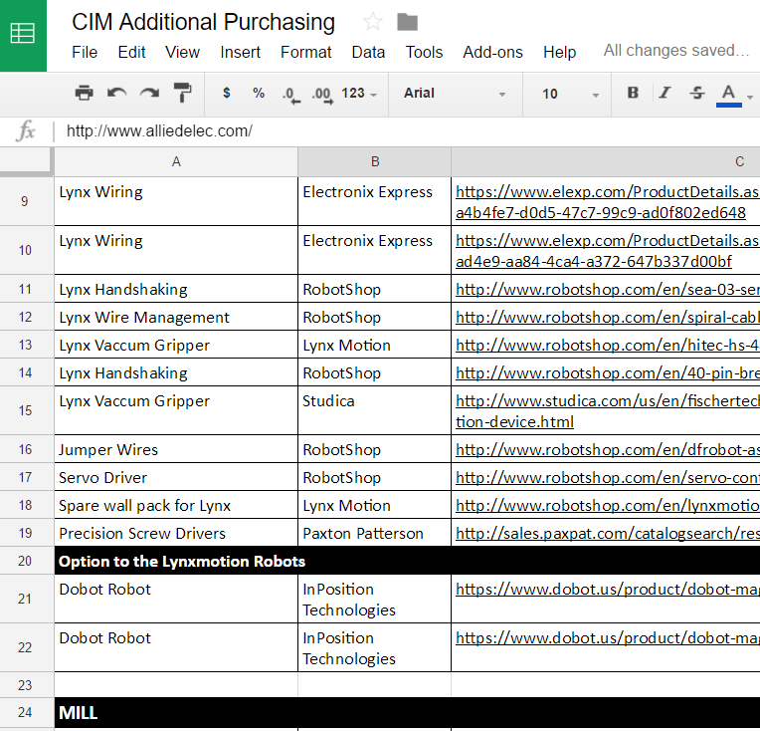Screen dimensions: 760x731
Task: Select Option to the Lynxmotion Robots header row
Action: pos(407,561)
